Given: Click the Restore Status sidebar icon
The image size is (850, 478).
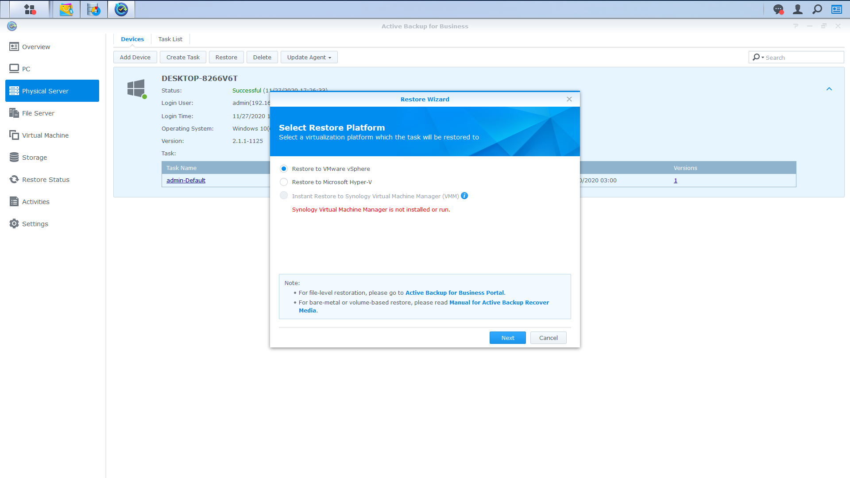Looking at the screenshot, I should (x=14, y=179).
